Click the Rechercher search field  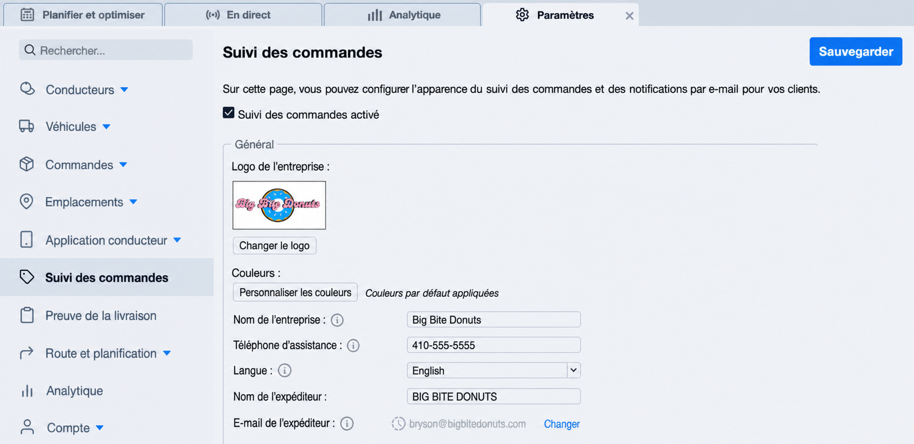[x=106, y=50]
